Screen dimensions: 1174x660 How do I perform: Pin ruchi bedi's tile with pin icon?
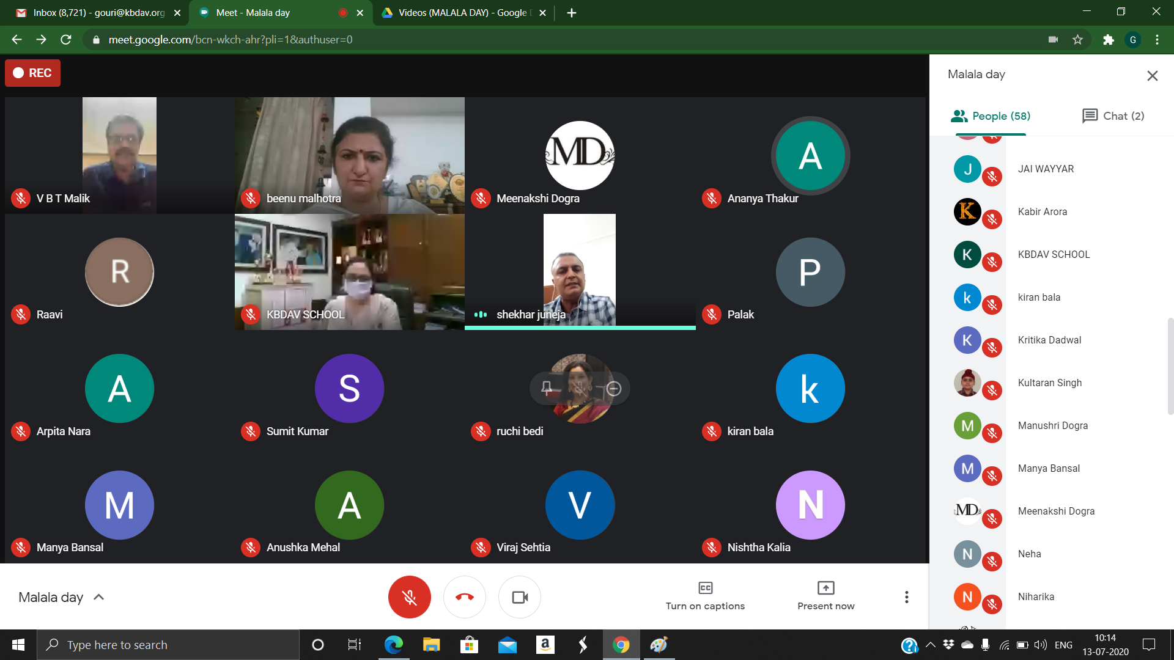(547, 388)
